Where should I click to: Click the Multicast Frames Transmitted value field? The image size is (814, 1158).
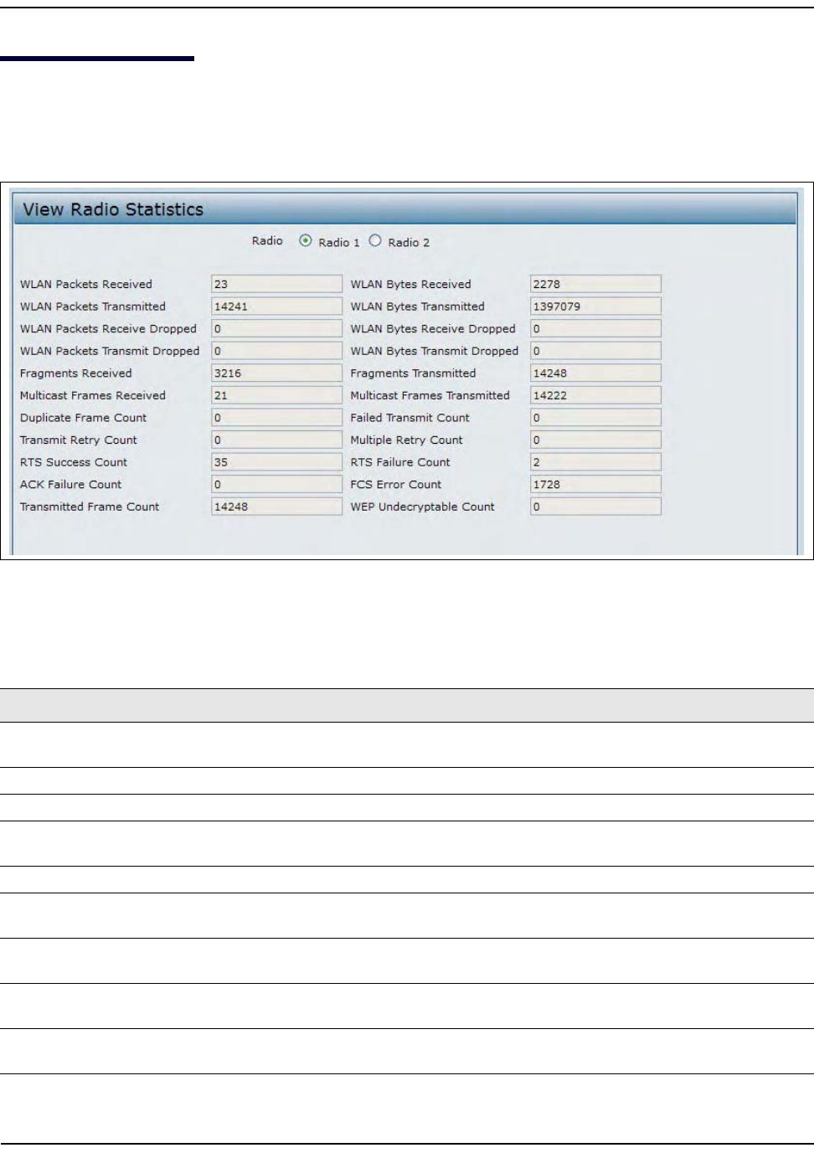(595, 395)
